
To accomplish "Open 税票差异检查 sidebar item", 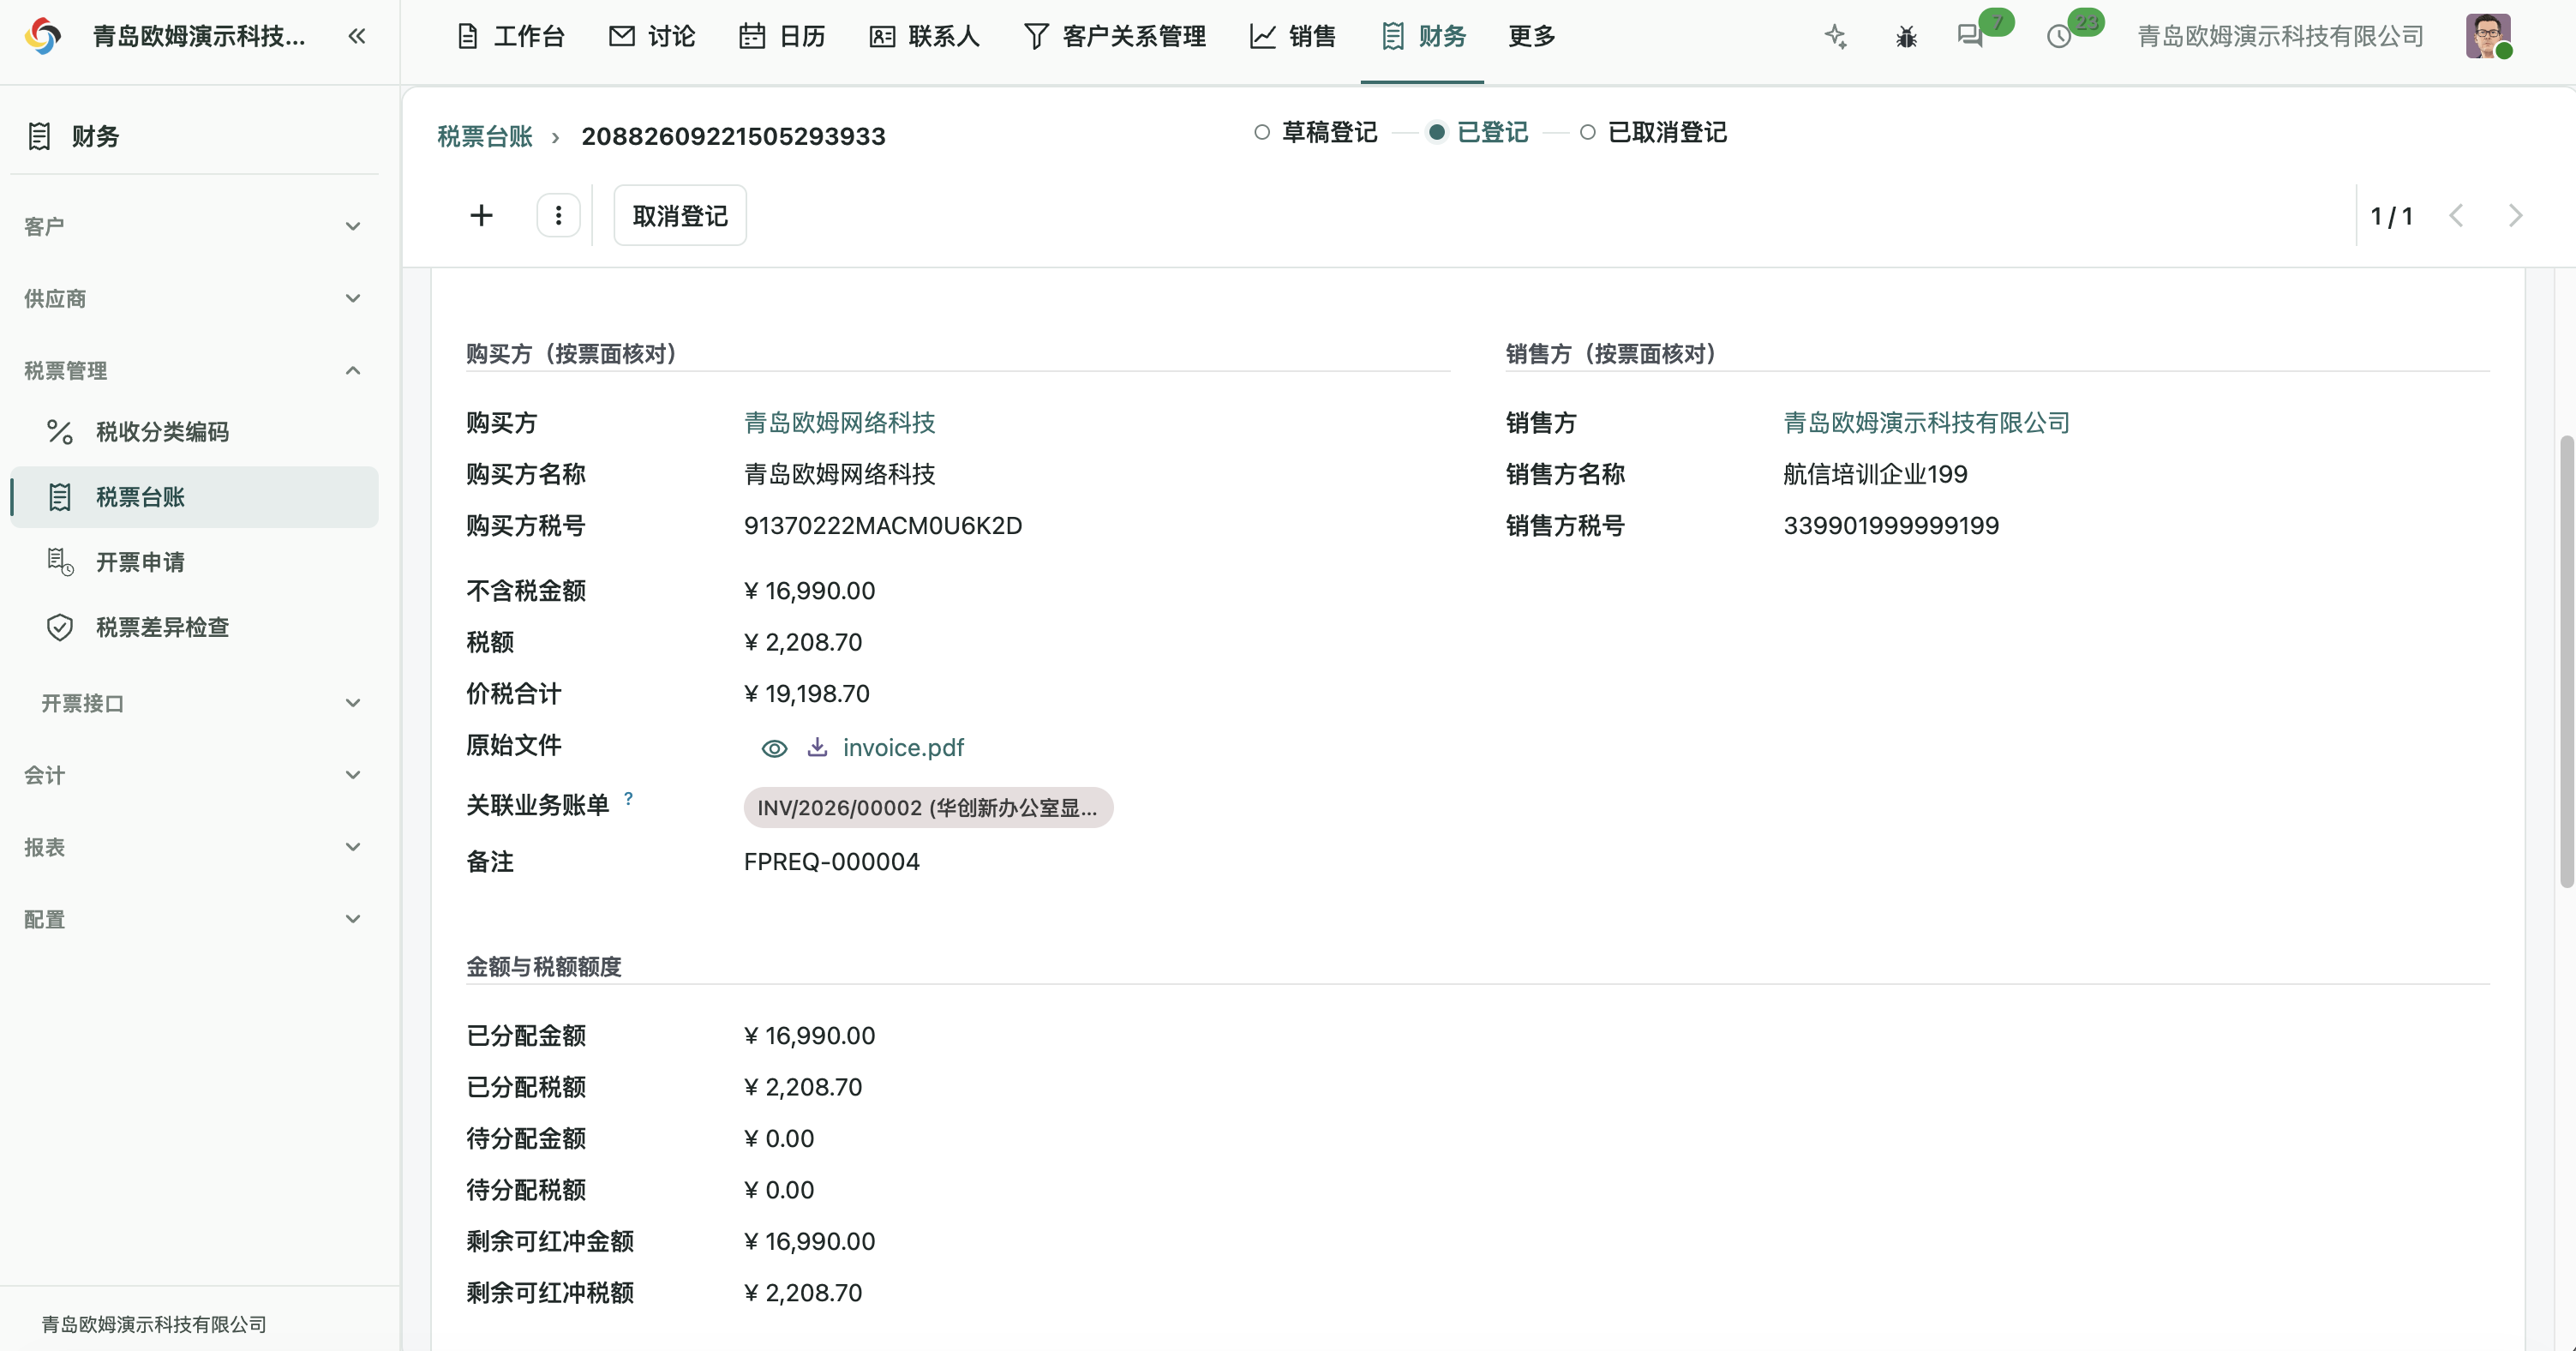I will (x=194, y=627).
